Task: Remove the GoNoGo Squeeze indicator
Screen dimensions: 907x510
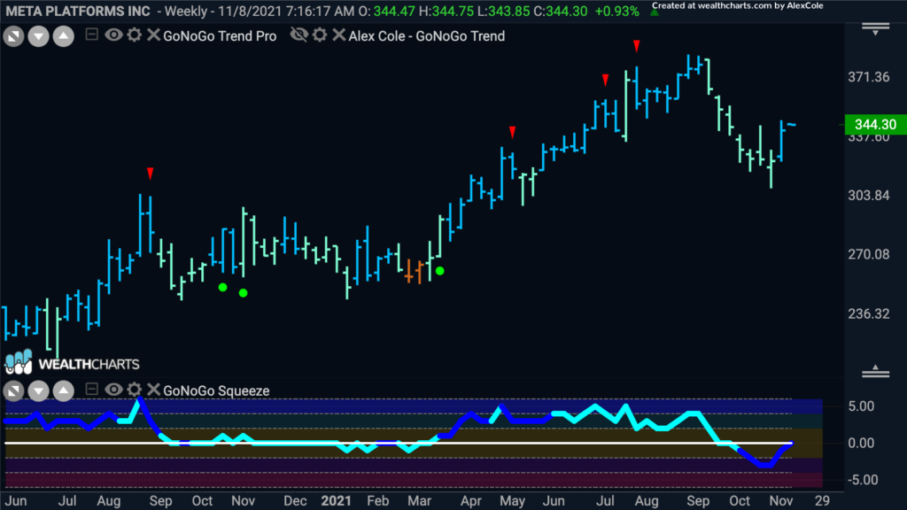Action: click(153, 390)
